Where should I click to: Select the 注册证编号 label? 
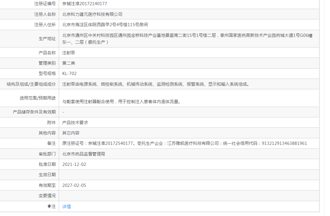pyautogui.click(x=45, y=4)
